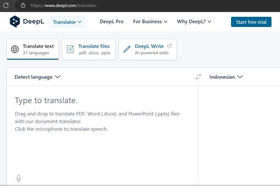Image resolution: width=280 pixels, height=186 pixels.
Task: Click the document icon in Translate files
Action: tap(70, 49)
